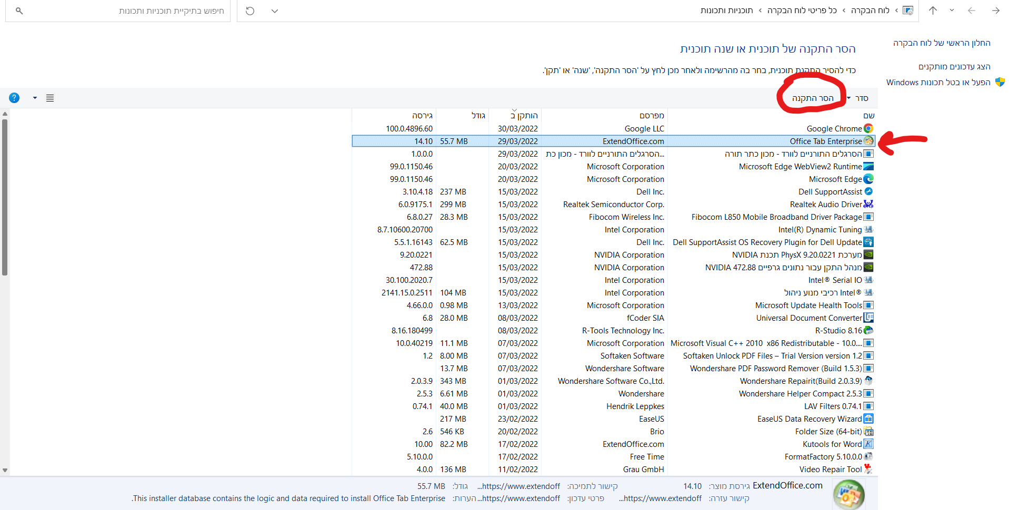Click the Kutools for Word icon
The height and width of the screenshot is (510, 1009).
[x=868, y=444]
